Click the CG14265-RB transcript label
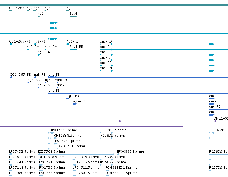 pos(20,41)
